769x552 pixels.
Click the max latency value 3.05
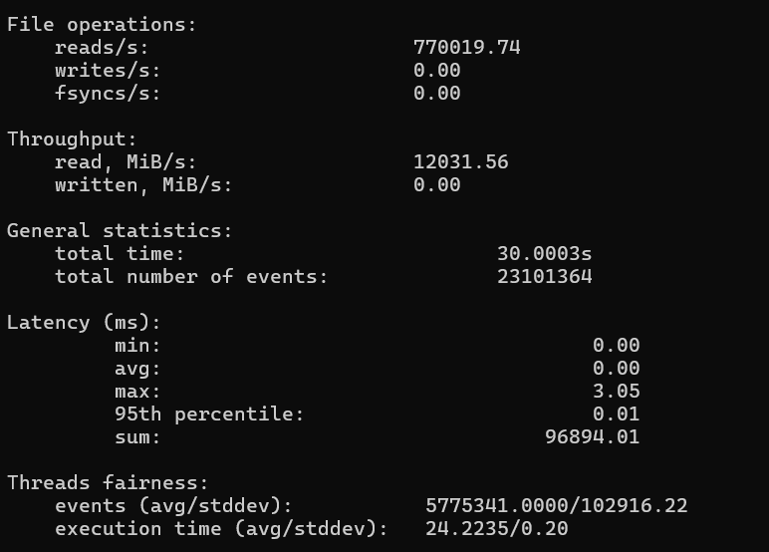point(616,392)
